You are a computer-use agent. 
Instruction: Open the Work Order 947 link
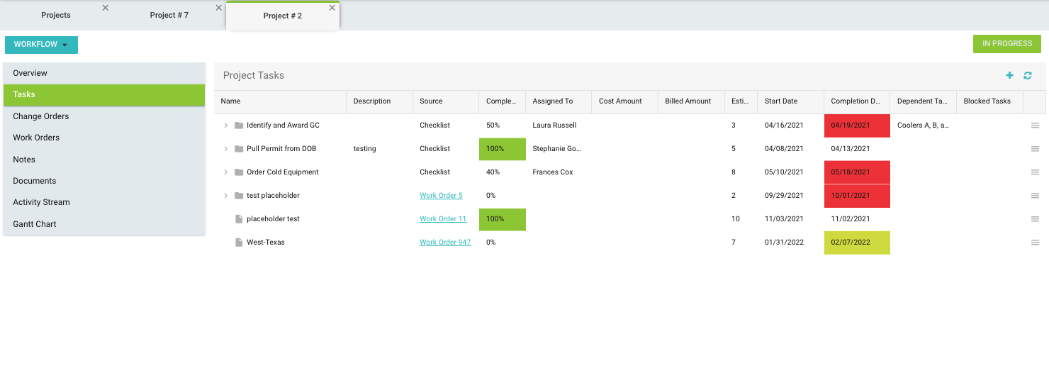(444, 243)
